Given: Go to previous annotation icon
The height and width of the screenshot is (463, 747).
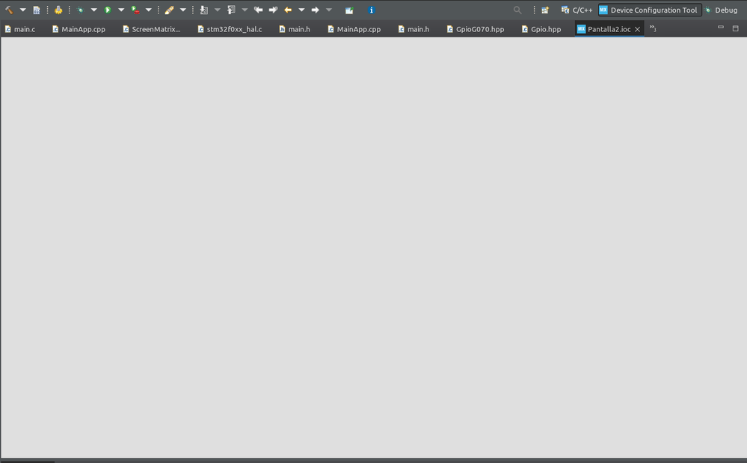Looking at the screenshot, I should (x=231, y=10).
